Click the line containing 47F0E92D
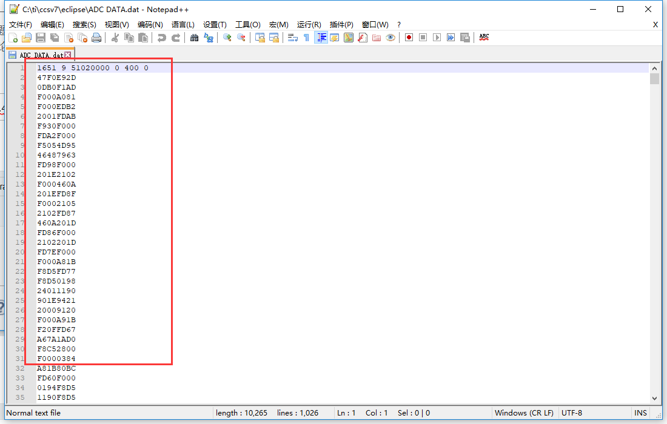The height and width of the screenshot is (424, 667). pyautogui.click(x=56, y=78)
